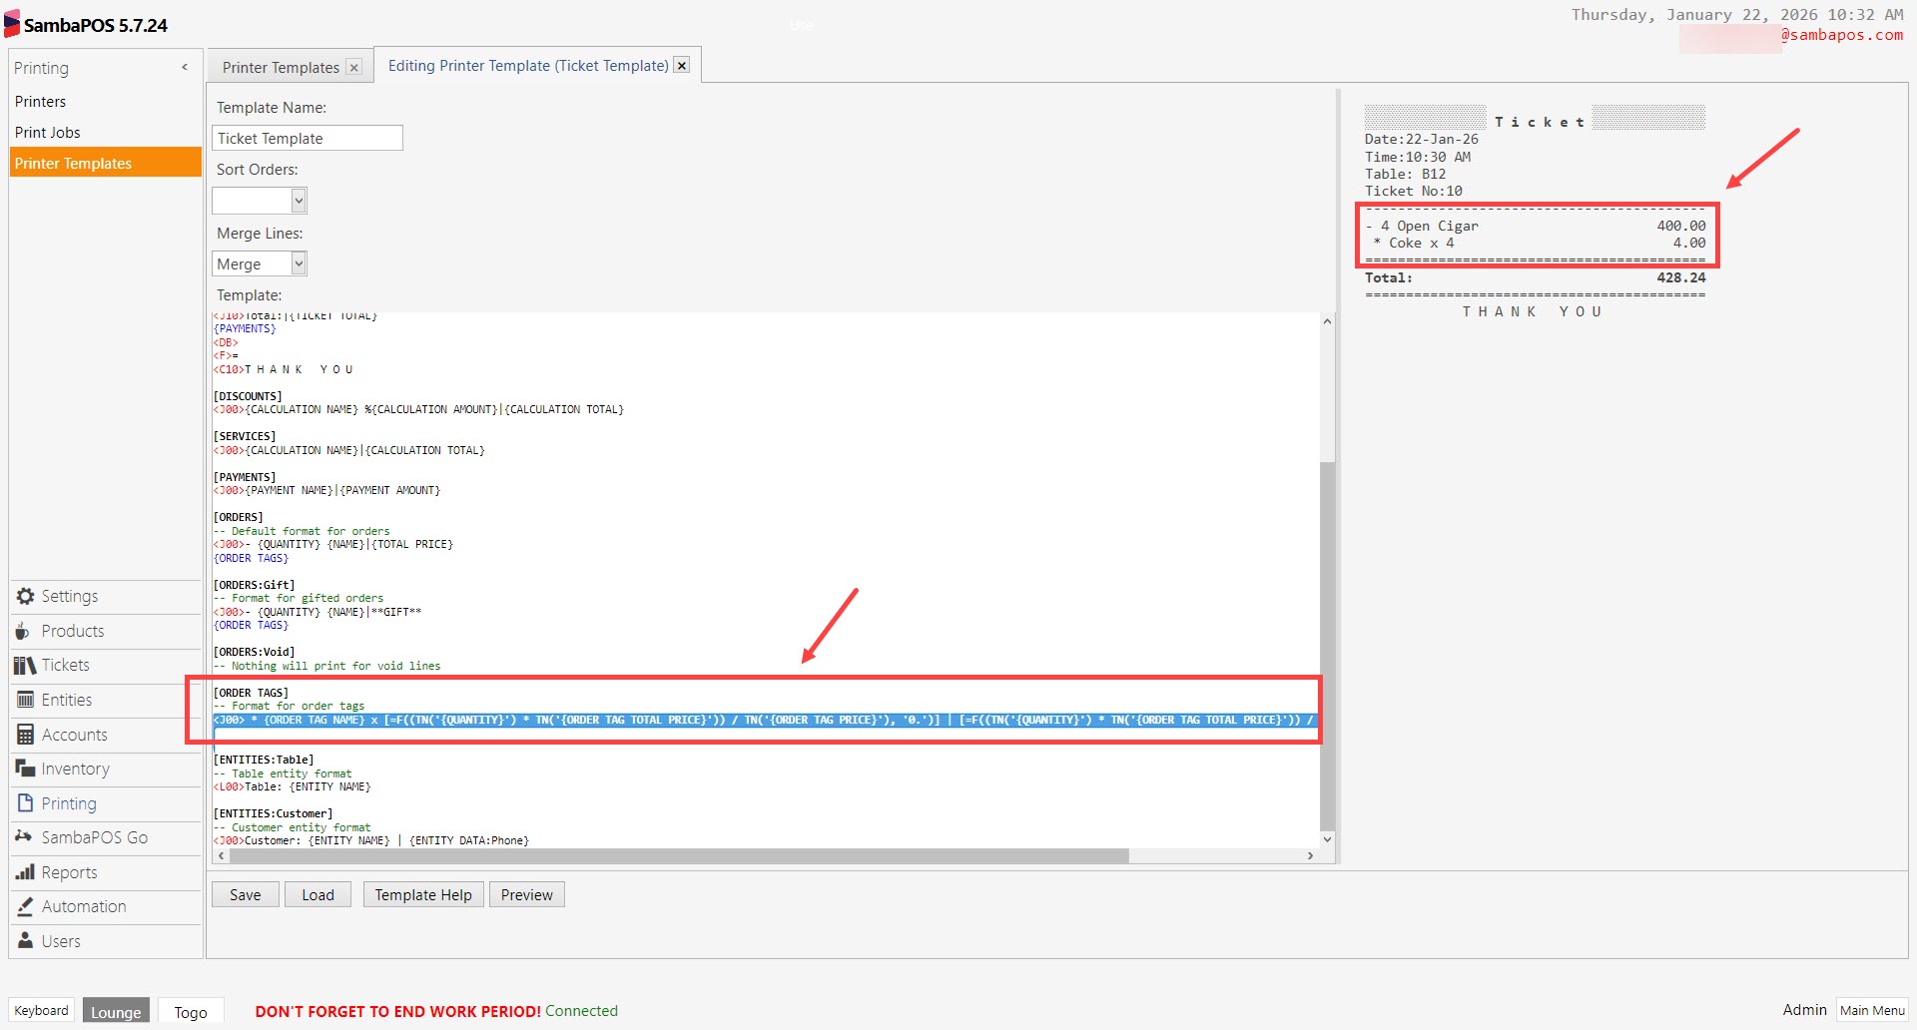Collapse the Printing sidebar panel arrow
Viewport: 1917px width, 1030px height.
tap(185, 68)
